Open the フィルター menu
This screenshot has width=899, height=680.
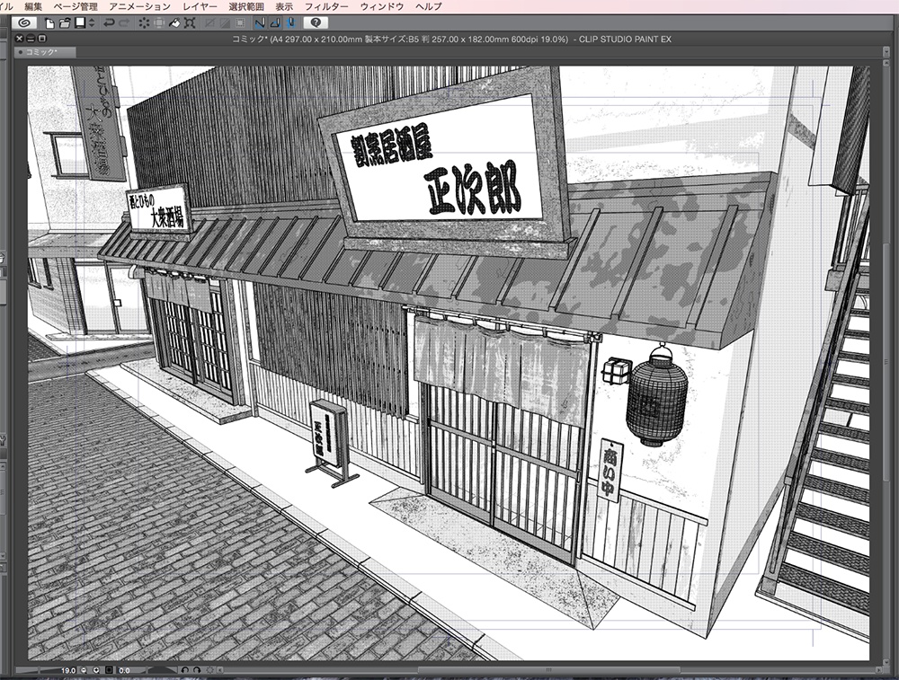pos(326,6)
